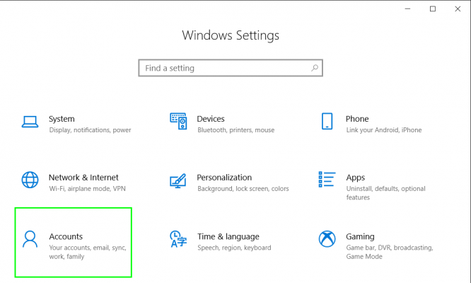The image size is (471, 283).
Task: Click the Apps category label
Action: [x=355, y=178]
